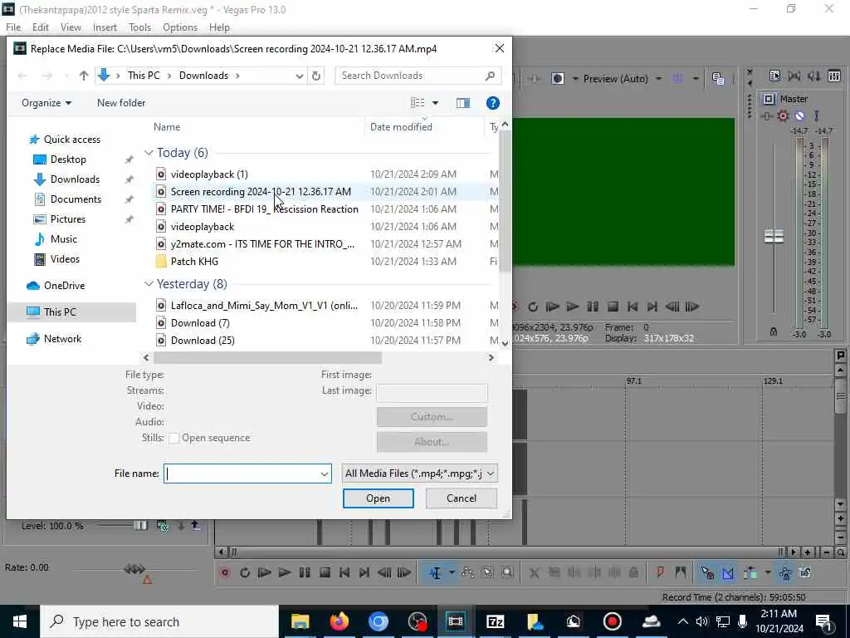Screen dimensions: 850x638
Task: Open the Edit menu
Action: click(40, 27)
